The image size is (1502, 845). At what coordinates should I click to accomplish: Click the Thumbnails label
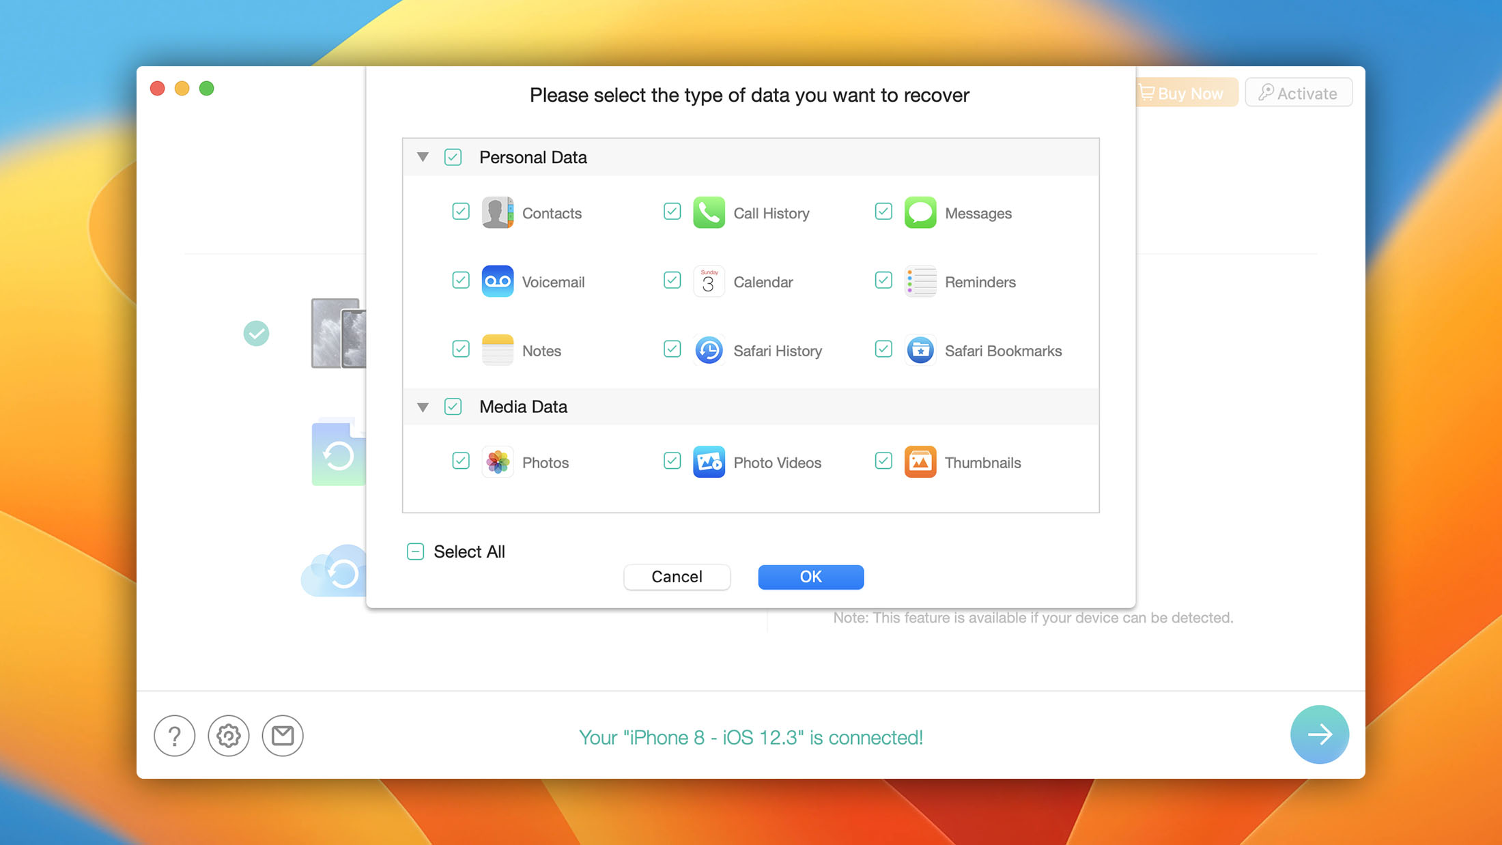pos(982,463)
